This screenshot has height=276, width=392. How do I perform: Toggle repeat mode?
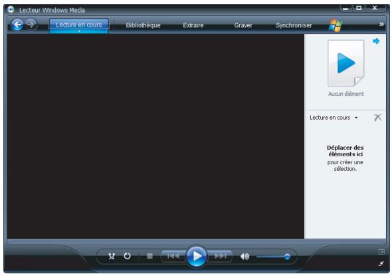(x=128, y=256)
